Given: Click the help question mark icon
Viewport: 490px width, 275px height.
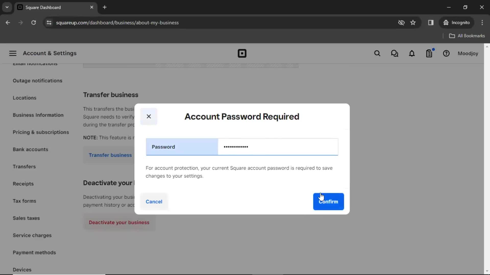Looking at the screenshot, I should pos(446,53).
